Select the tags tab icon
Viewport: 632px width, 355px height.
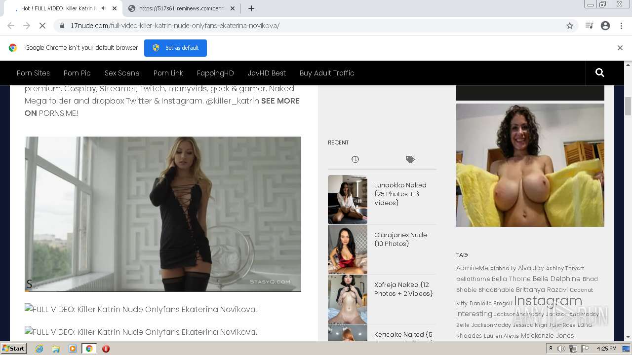coord(410,159)
